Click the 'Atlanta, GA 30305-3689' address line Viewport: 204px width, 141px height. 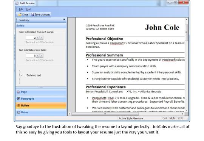[100, 29]
